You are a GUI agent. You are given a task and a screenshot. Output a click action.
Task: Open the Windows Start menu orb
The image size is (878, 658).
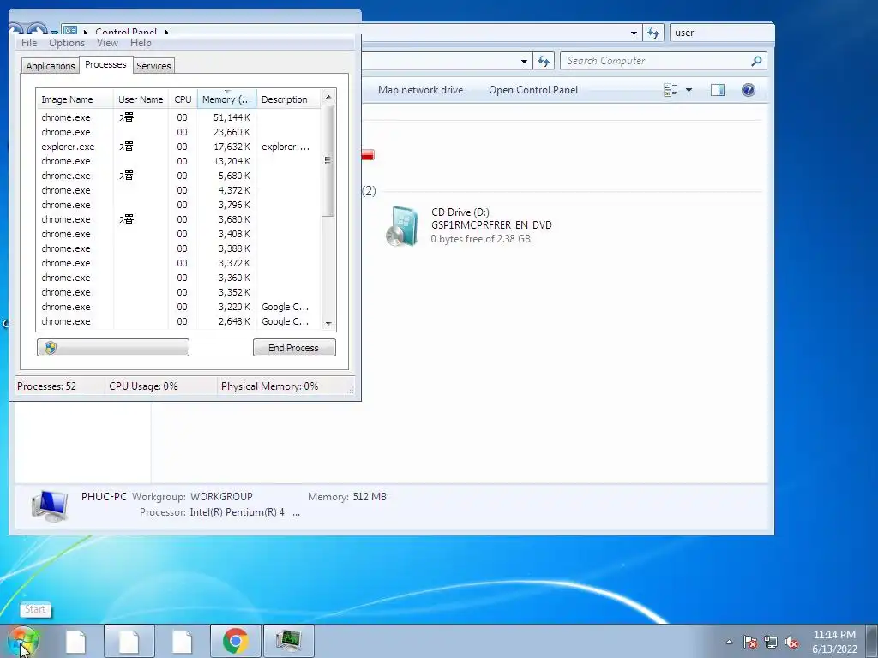coord(22,641)
